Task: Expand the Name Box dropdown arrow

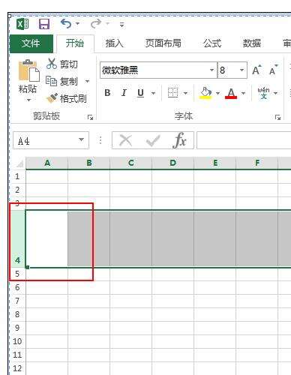Action: coord(81,139)
